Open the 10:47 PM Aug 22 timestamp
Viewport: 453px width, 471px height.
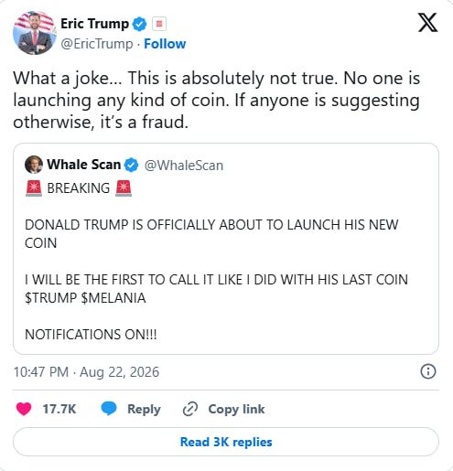pyautogui.click(x=86, y=372)
